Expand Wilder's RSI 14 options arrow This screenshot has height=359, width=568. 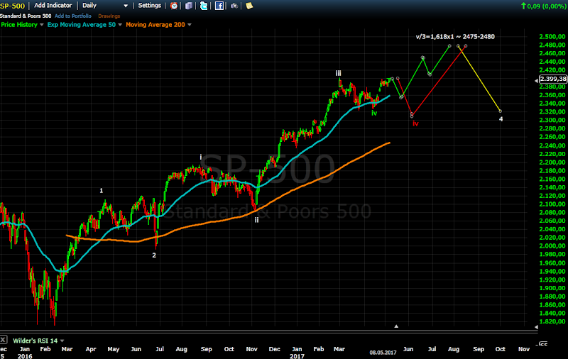tap(62, 341)
